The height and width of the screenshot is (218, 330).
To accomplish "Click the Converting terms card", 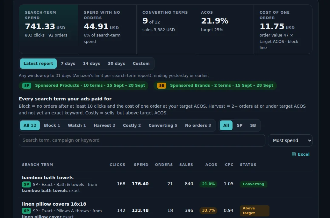I will 166,29.
